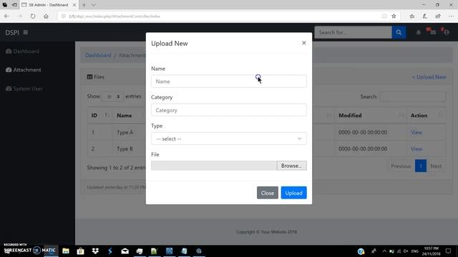
Task: Open System User in the sidebar
Action: 24,89
